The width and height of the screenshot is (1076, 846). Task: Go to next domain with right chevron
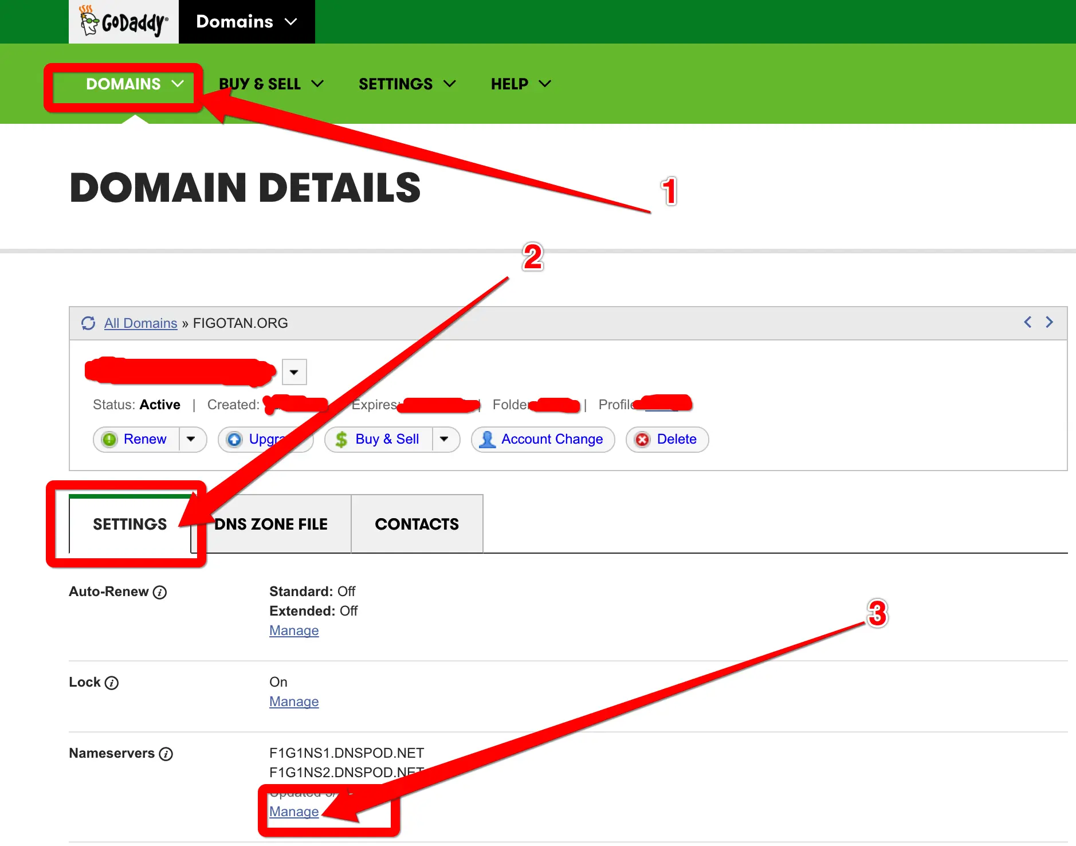coord(1049,322)
